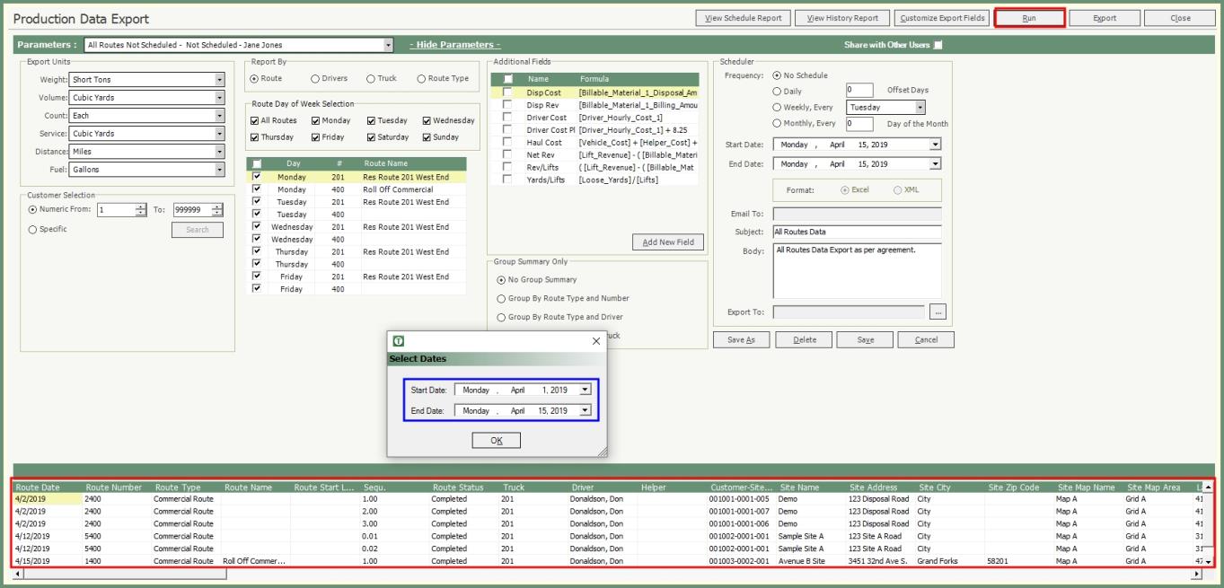Expand the Volume units dropdown
Screen dimensions: 1224x588
click(x=219, y=98)
